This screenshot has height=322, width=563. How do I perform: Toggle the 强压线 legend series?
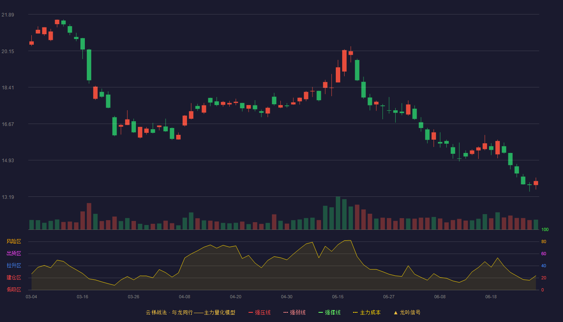[x=259, y=312]
